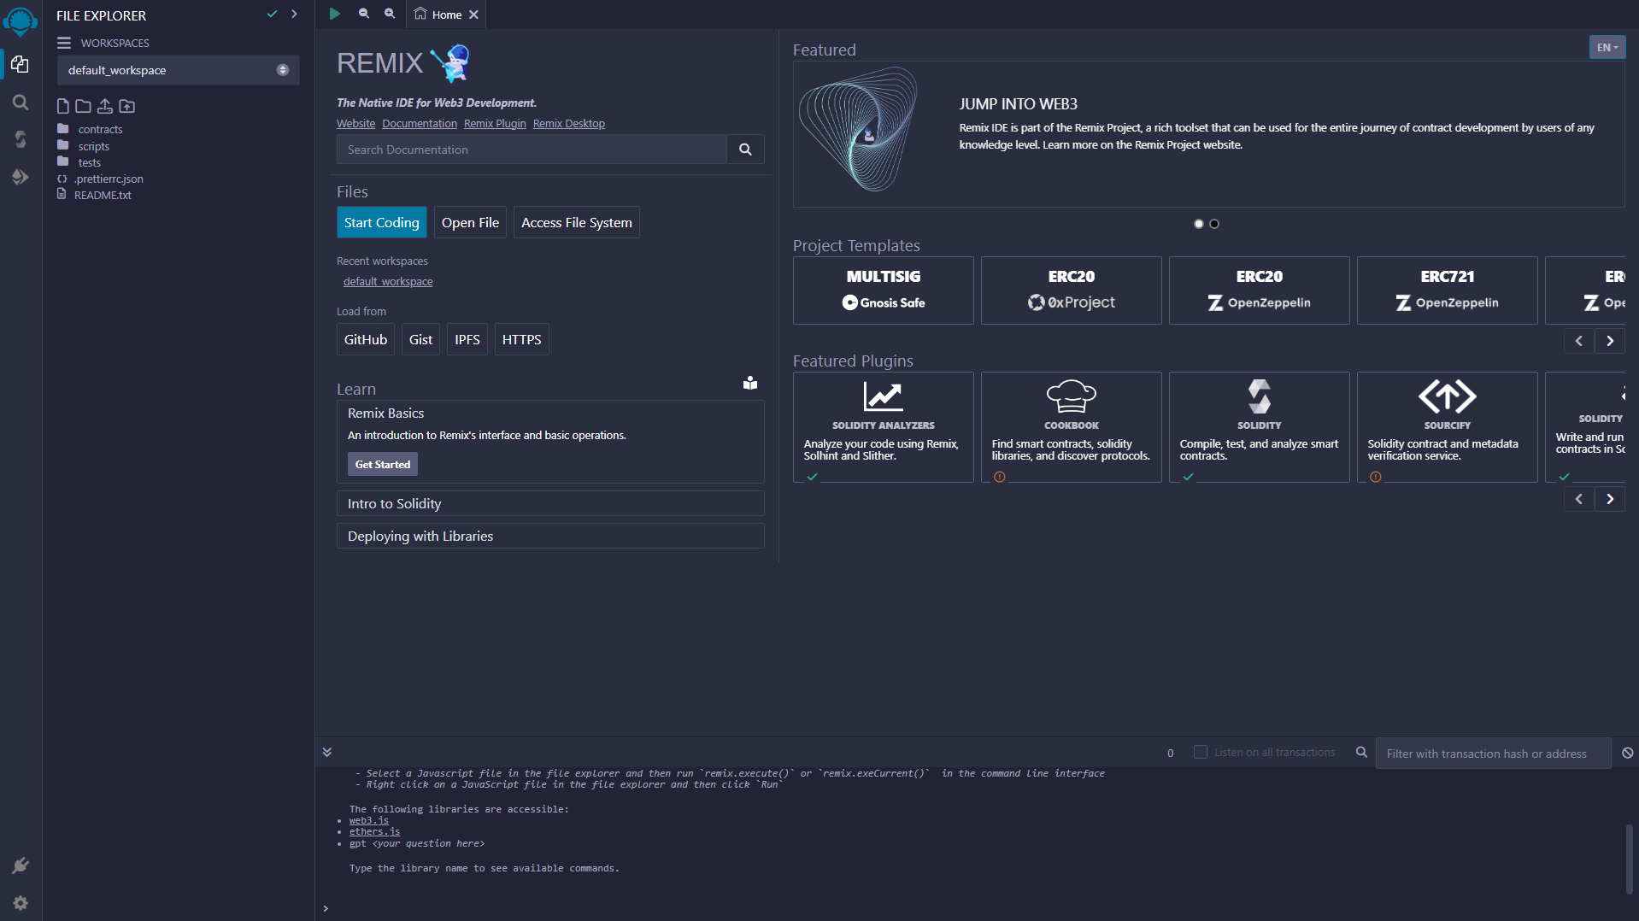Close the Home tab
This screenshot has height=921, width=1639.
(473, 15)
